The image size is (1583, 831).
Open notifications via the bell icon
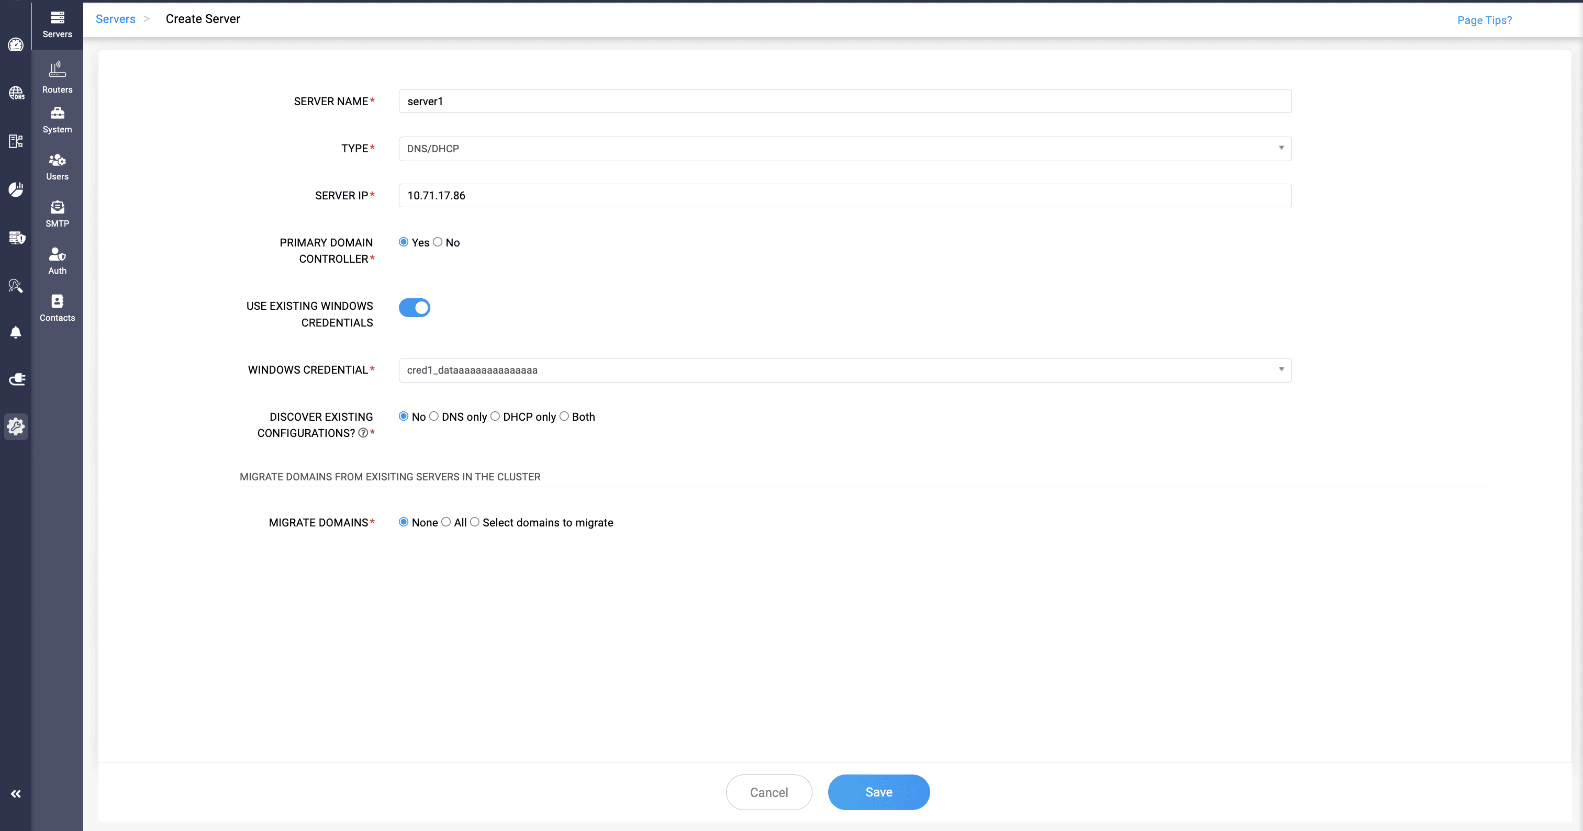click(x=16, y=332)
